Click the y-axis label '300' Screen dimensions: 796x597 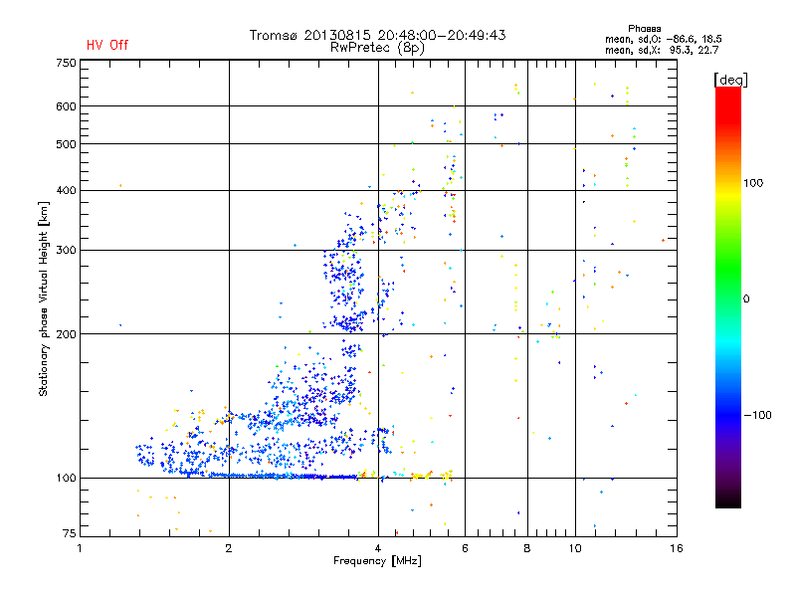66,251
